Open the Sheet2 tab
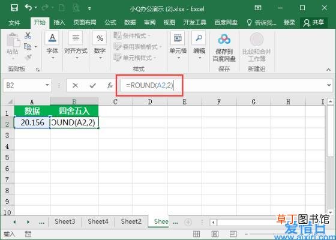336x240 pixels. (131, 221)
